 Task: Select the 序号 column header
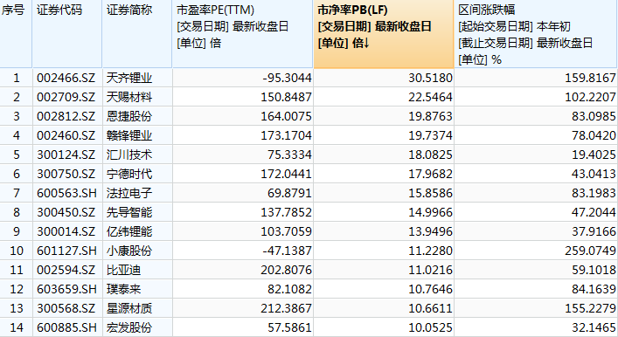tap(16, 34)
